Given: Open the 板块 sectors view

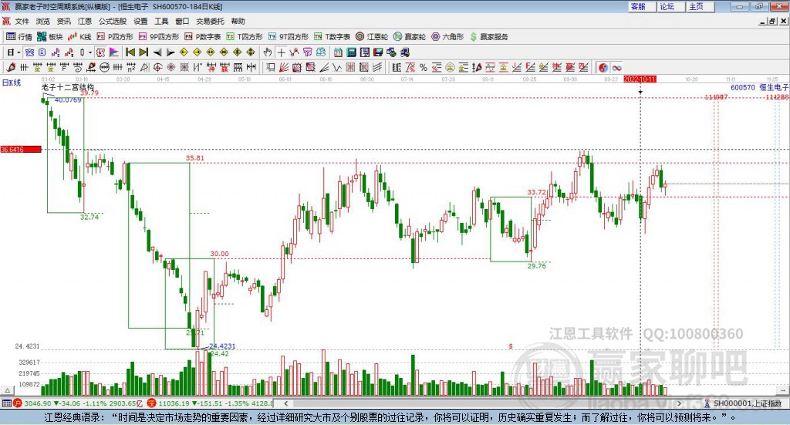Looking at the screenshot, I should [49, 37].
